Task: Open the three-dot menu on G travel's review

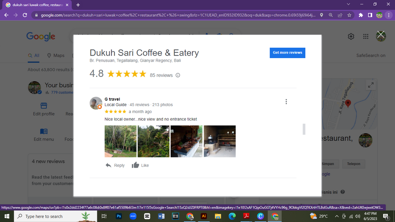Action: (x=286, y=102)
